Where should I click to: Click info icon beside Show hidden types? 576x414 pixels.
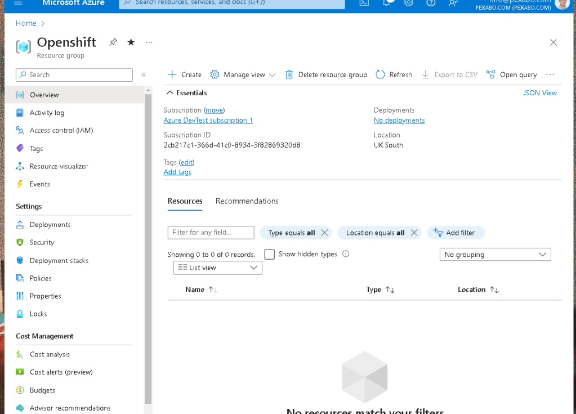(346, 254)
